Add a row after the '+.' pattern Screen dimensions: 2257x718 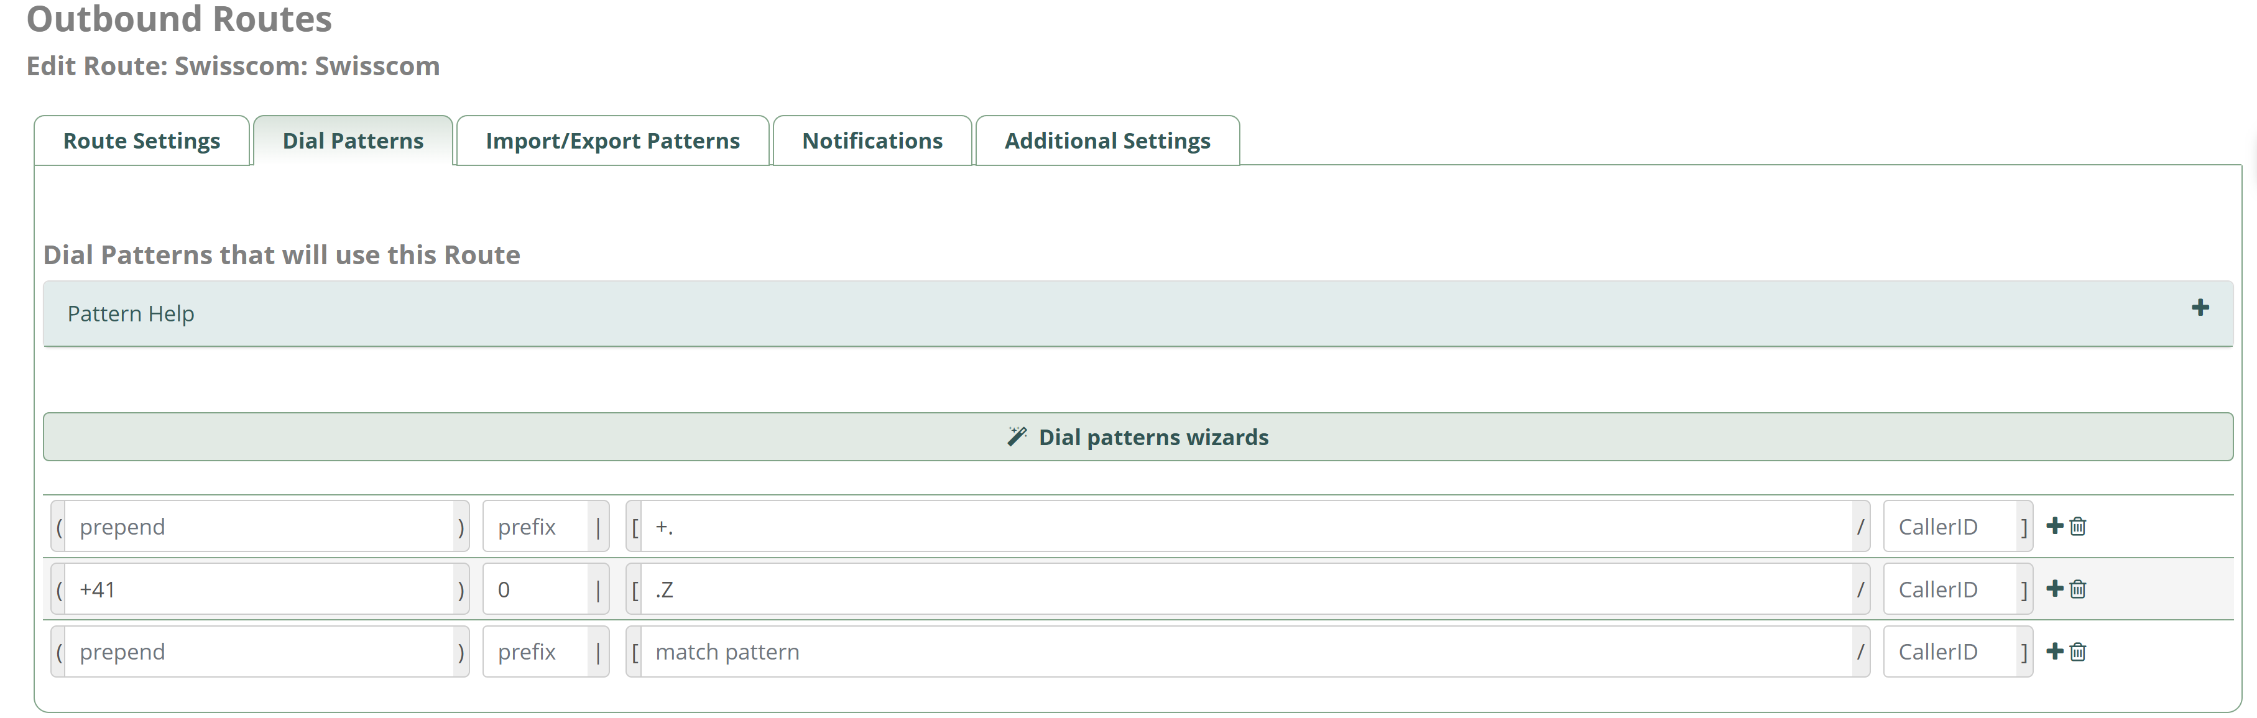2054,525
